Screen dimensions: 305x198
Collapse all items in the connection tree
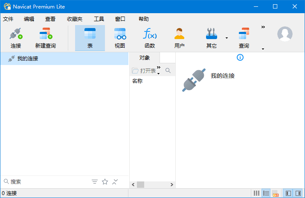pos(115,182)
